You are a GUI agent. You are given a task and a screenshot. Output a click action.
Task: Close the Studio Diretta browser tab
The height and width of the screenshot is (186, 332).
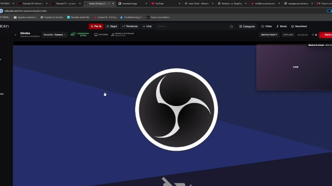[x=113, y=4]
